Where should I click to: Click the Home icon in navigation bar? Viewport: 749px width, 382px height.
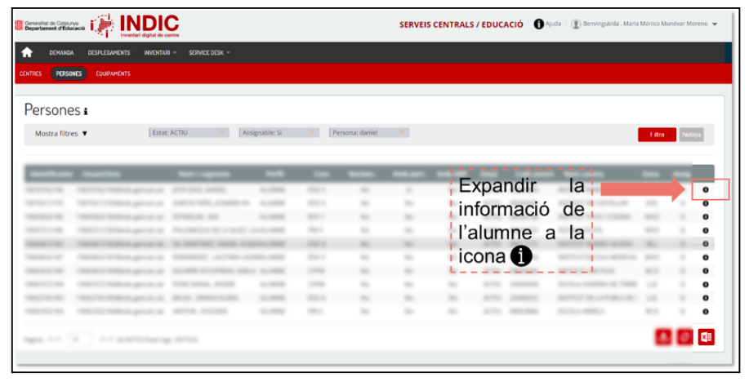[x=28, y=53]
